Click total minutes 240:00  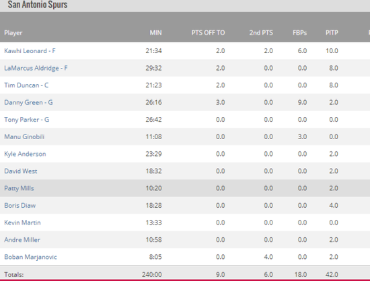pos(152,275)
